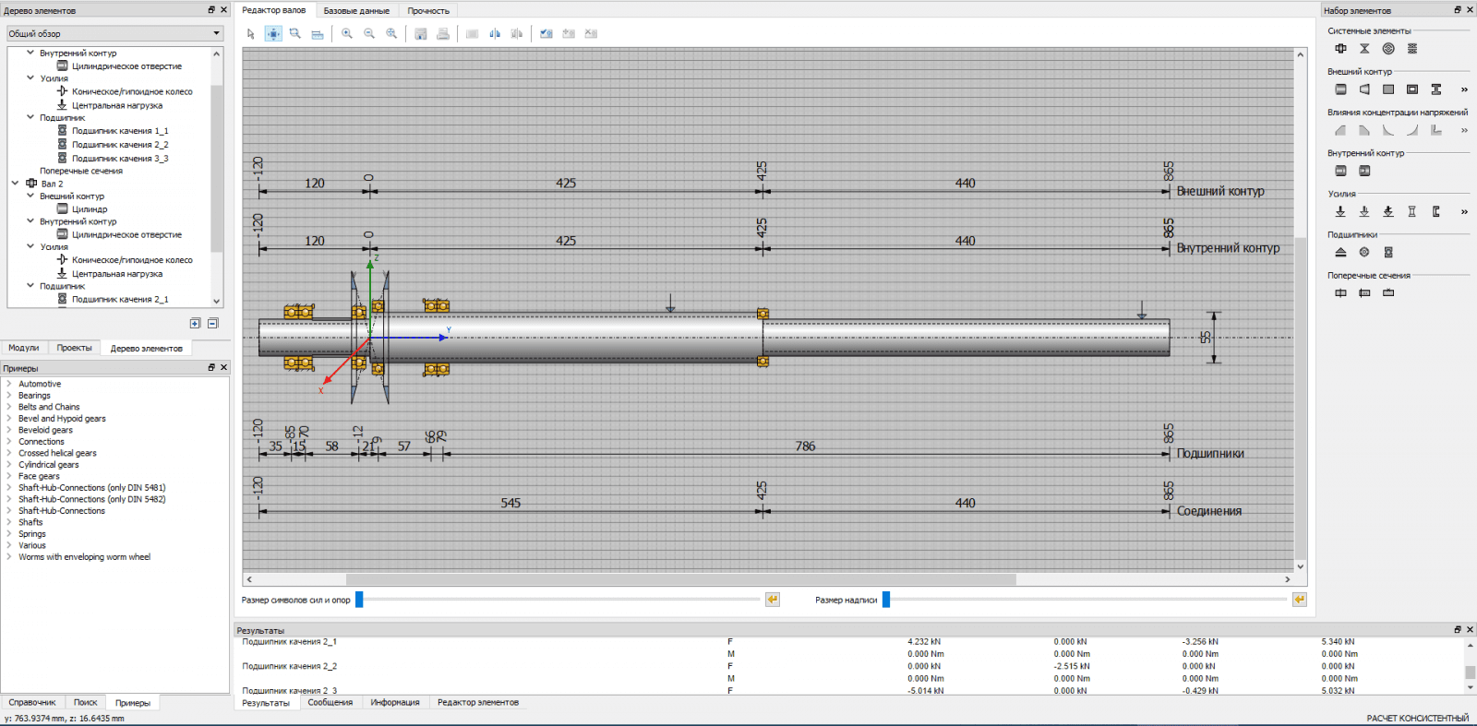Viewport: 1477px width, 726px height.
Task: Collapse the Вал 2 tree node
Action: tap(16, 184)
